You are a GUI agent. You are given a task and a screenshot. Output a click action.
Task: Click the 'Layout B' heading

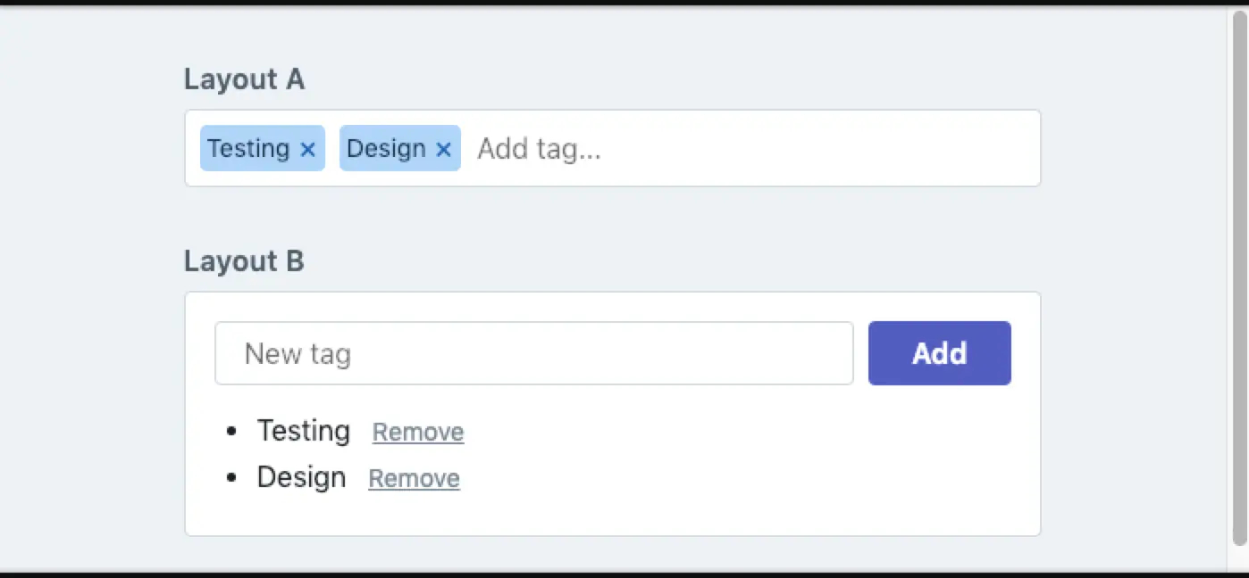244,261
